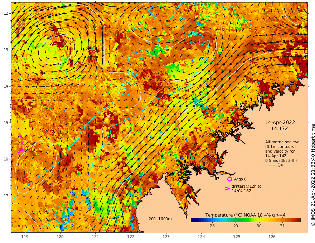Click the temperature color bar scale
This screenshot has height=243, width=315.
click(x=246, y=220)
